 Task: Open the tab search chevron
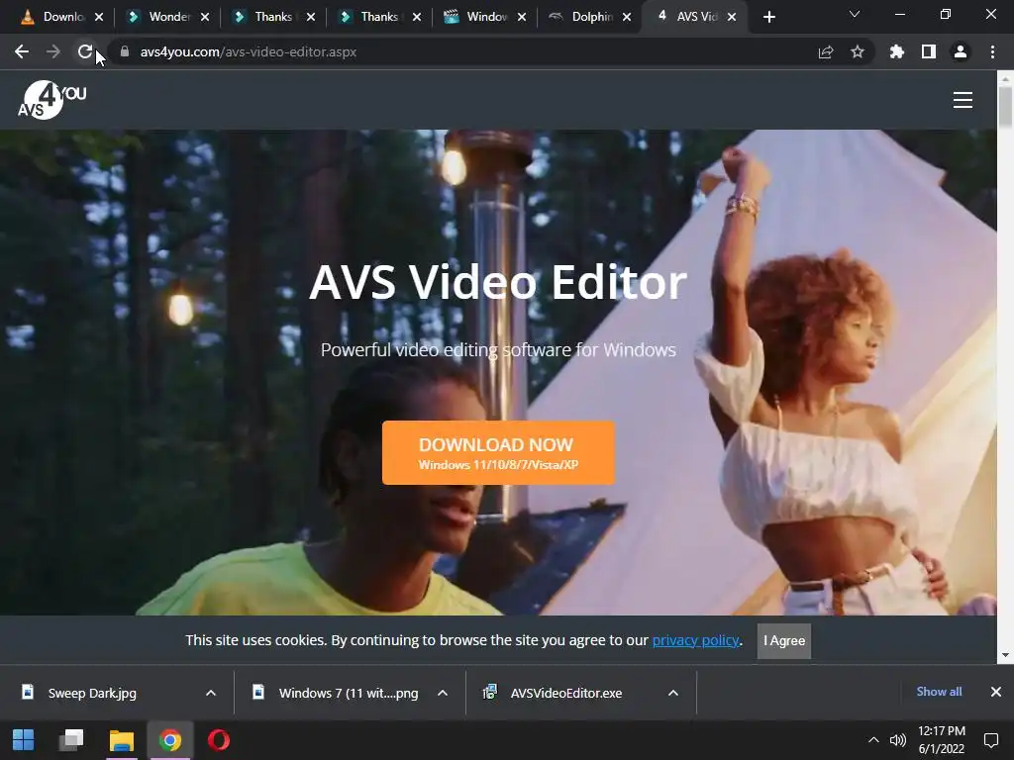855,14
